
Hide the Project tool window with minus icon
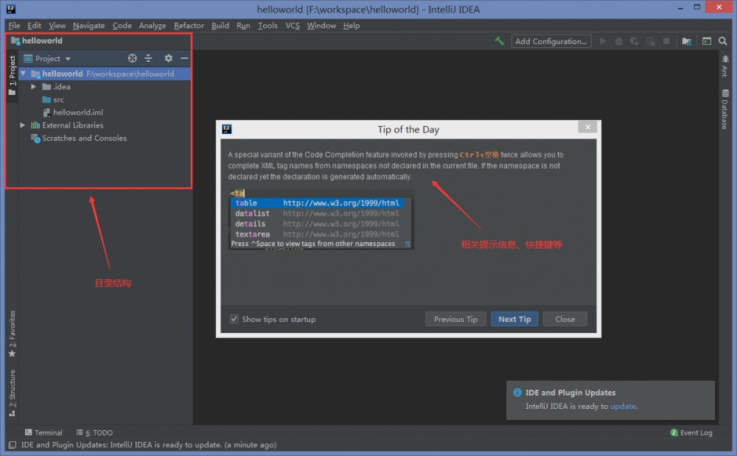(x=184, y=58)
